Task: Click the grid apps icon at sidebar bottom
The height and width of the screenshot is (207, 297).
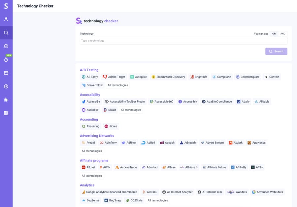Action: (x=6, y=113)
